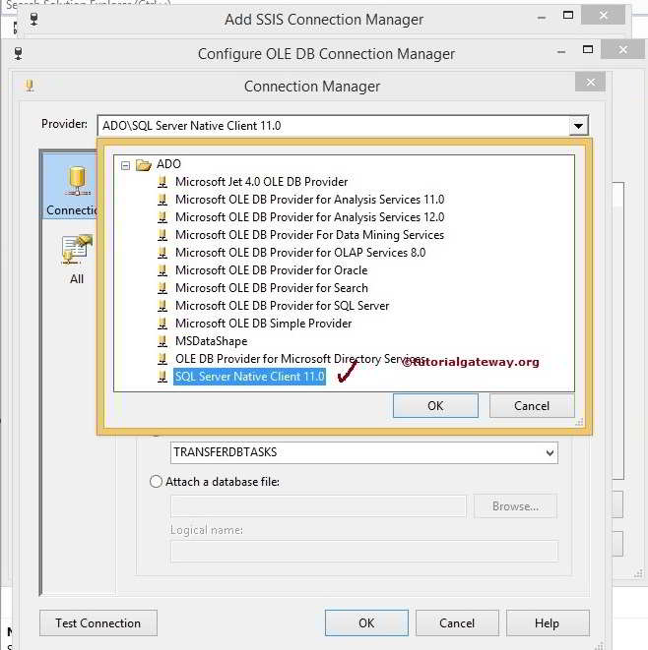
Task: Select MSDataShape provider
Action: 212,341
